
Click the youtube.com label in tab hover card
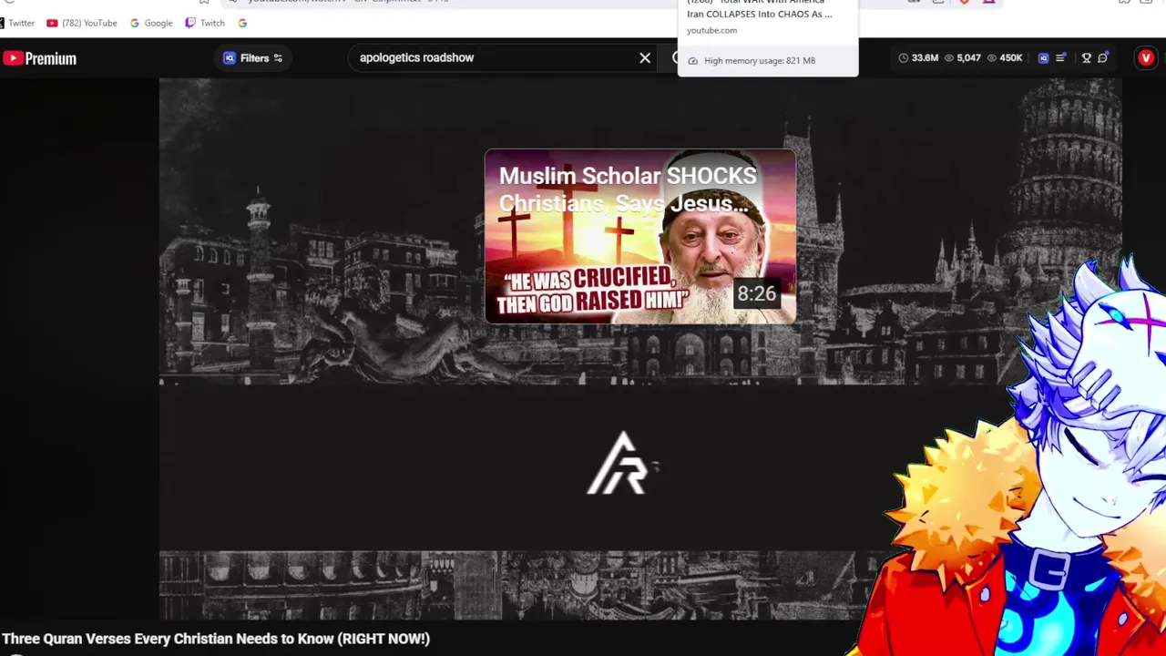pos(711,30)
